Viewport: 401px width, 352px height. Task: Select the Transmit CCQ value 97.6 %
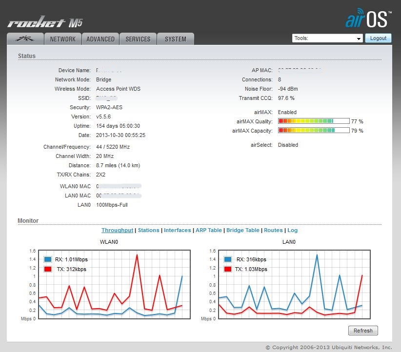[x=286, y=98]
